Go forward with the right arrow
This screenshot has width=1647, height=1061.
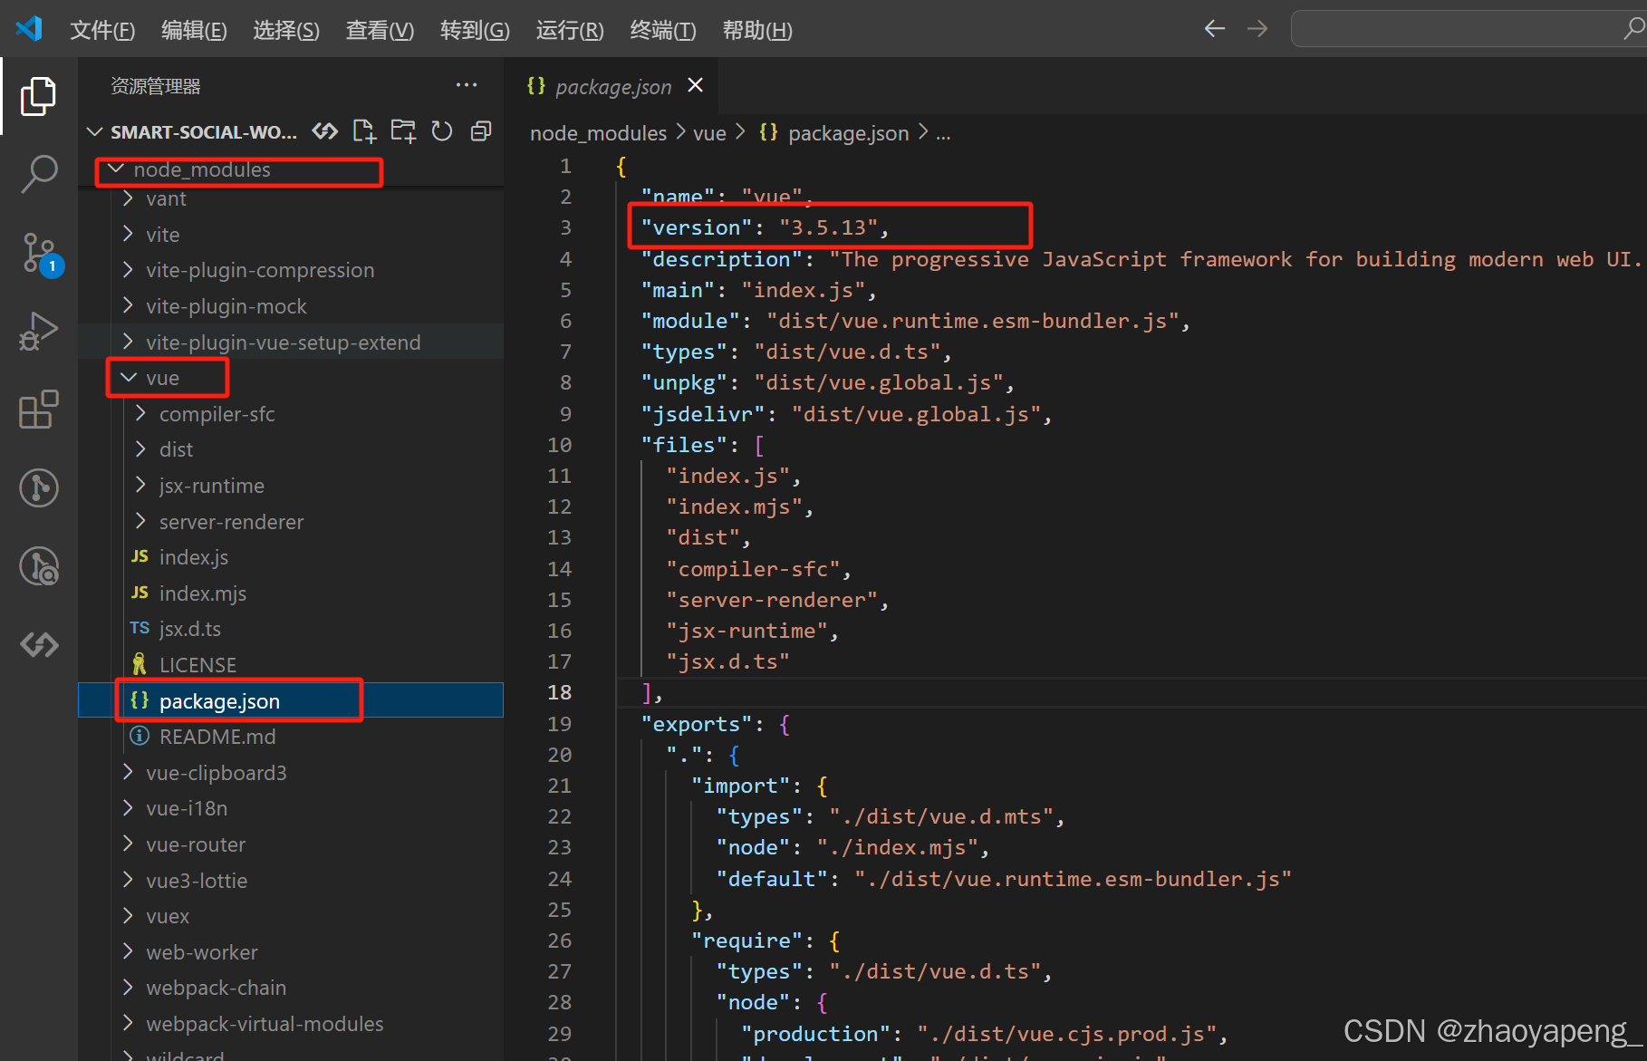(1257, 29)
